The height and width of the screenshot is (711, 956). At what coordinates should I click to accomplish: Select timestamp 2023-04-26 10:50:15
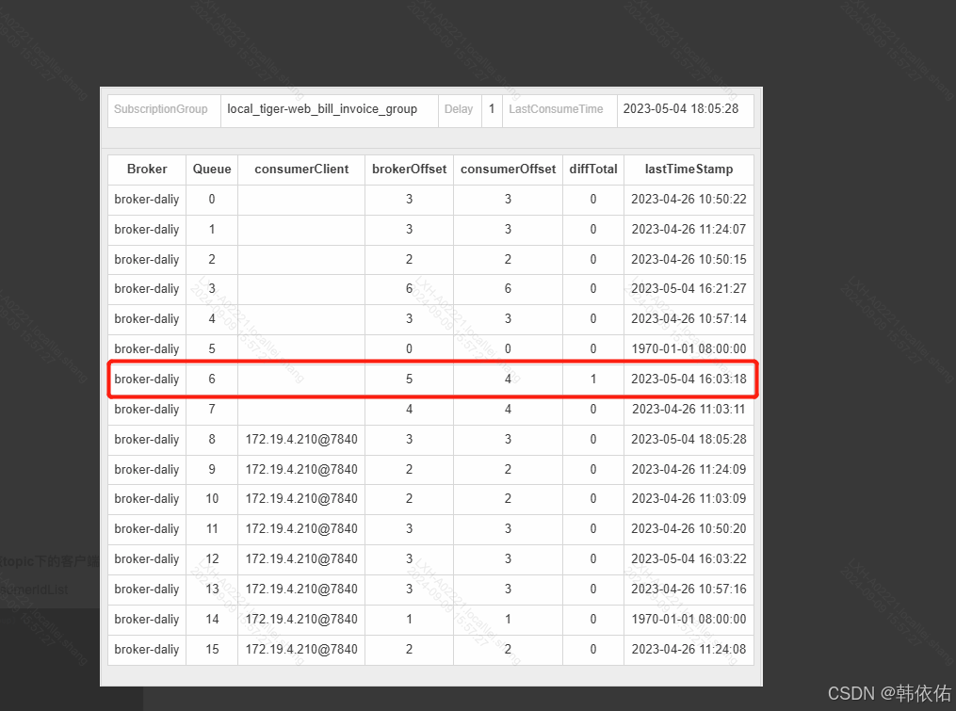tap(689, 259)
